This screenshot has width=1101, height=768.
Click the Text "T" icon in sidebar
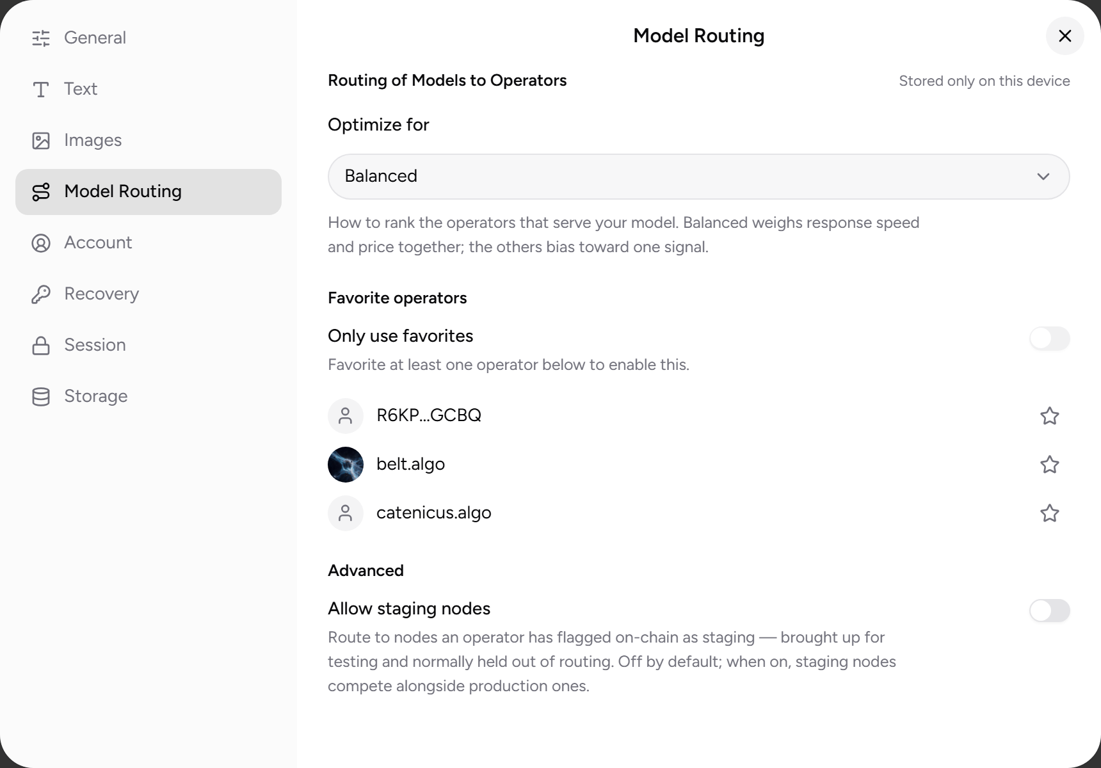pyautogui.click(x=41, y=90)
